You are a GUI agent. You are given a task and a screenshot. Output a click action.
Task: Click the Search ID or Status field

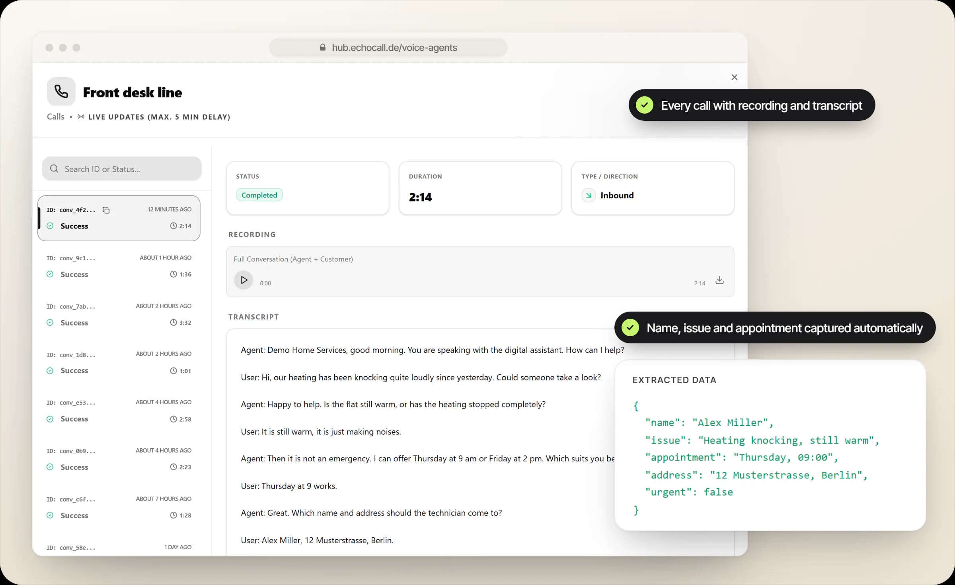[122, 169]
